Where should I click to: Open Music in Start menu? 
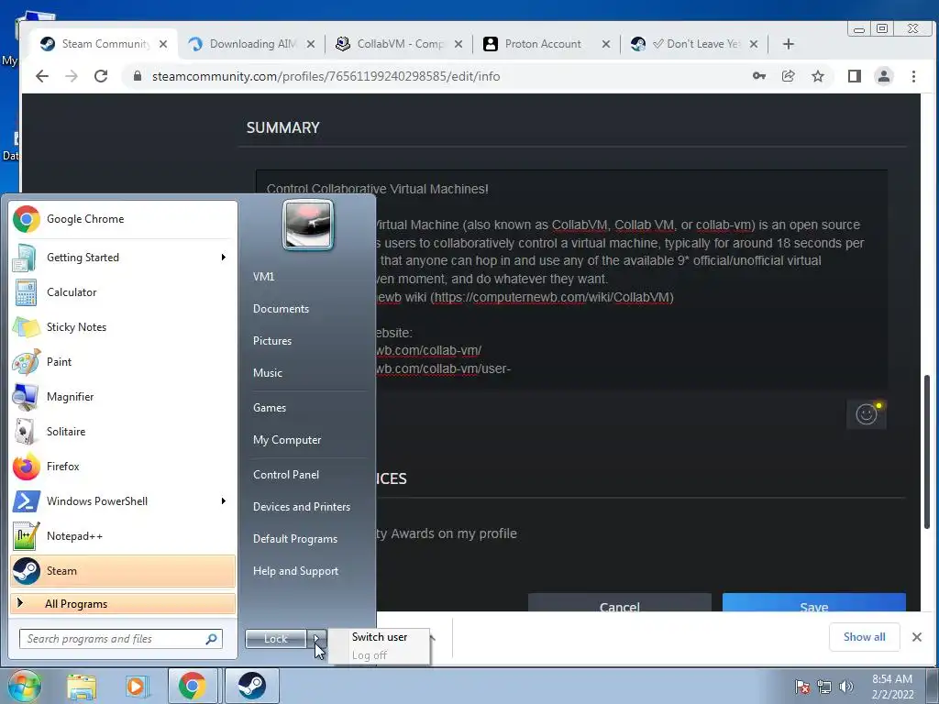point(268,373)
